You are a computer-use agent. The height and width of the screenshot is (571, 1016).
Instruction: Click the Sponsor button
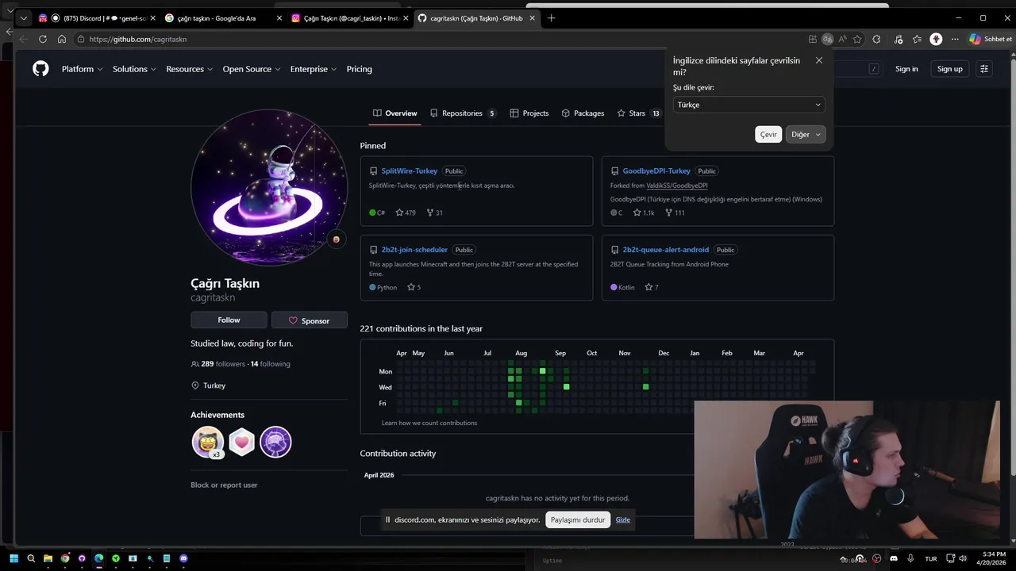click(x=310, y=320)
